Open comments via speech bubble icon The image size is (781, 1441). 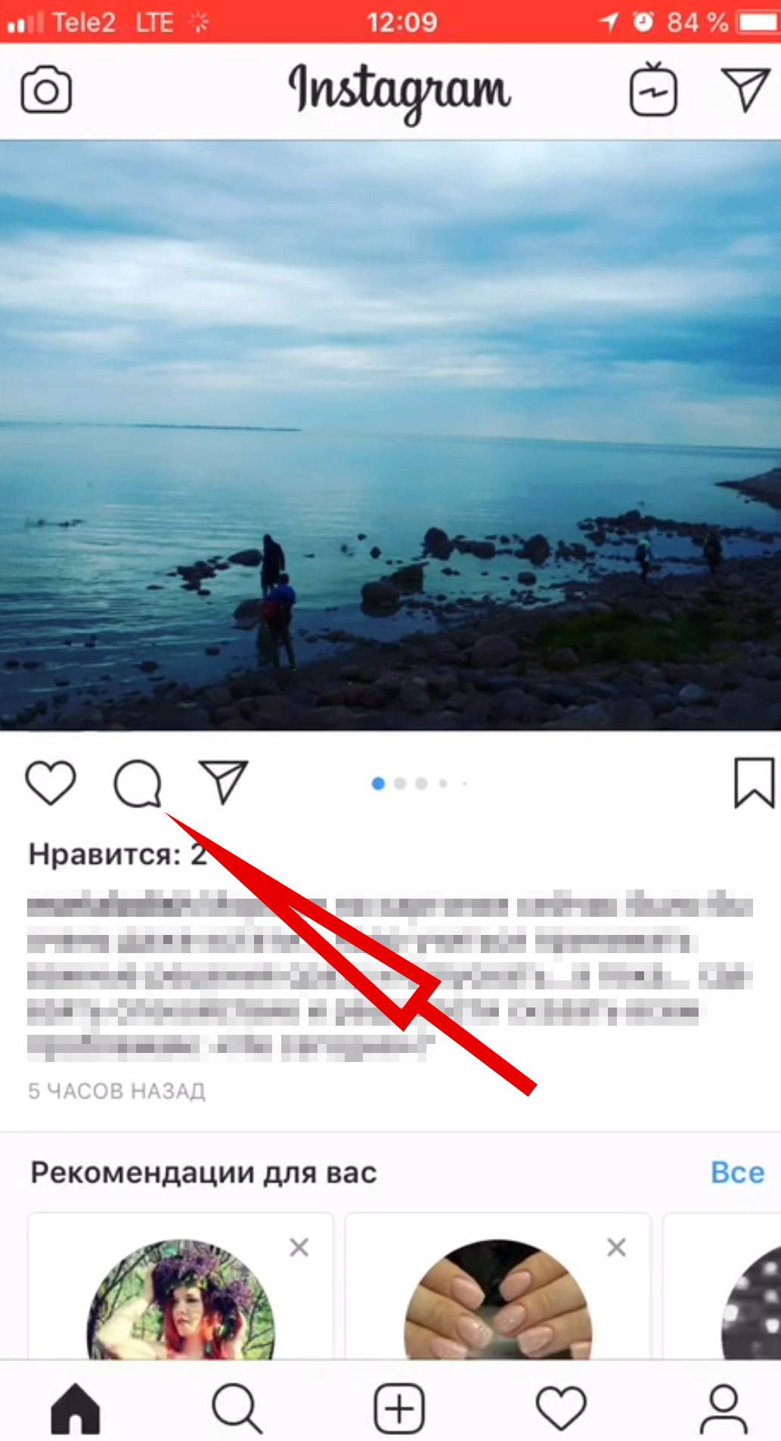click(x=138, y=784)
